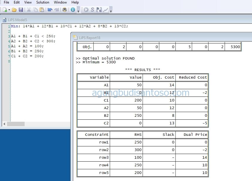
Task: Copy with the two-pages toolbar icon
Action: (35, 10)
